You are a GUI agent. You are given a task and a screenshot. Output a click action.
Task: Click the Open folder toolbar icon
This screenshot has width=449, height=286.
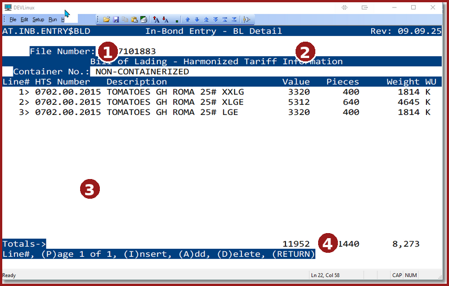click(106, 19)
